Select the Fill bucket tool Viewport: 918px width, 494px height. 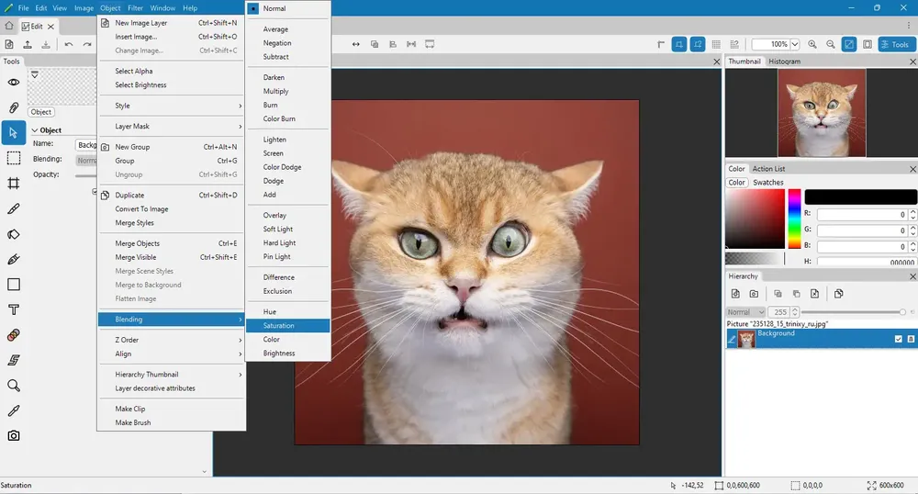(14, 234)
